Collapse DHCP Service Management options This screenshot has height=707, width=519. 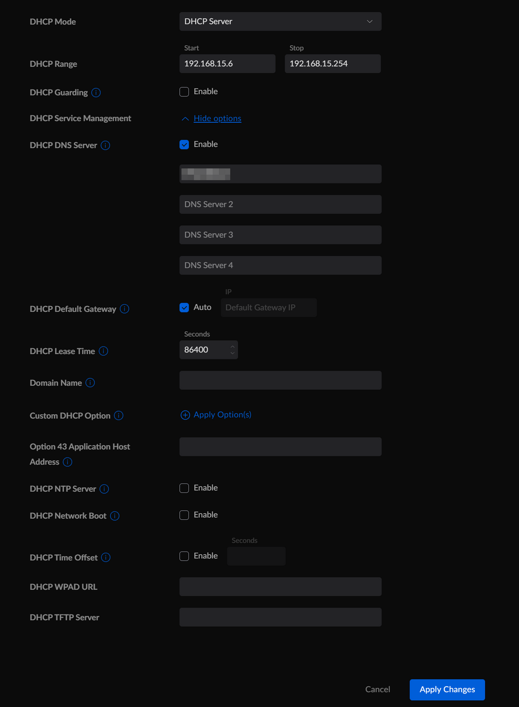(x=211, y=119)
